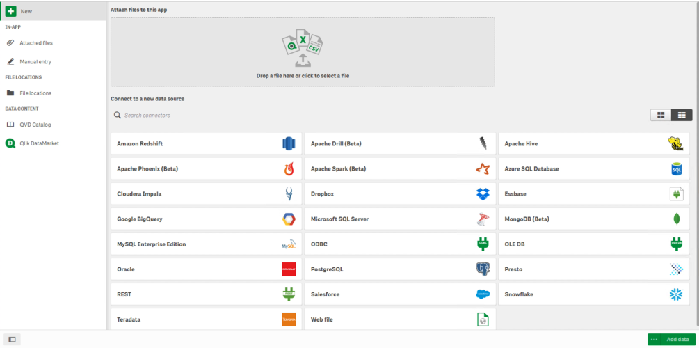The width and height of the screenshot is (699, 348).
Task: Click the PostgreSQL elephant icon
Action: (x=483, y=269)
